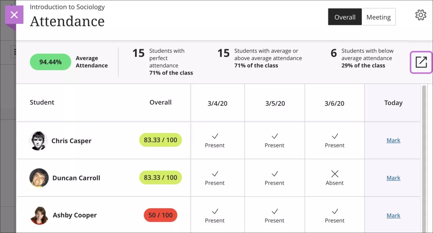The height and width of the screenshot is (233, 433).
Task: Click the vertical scrollbar on the right
Action: [424, 135]
